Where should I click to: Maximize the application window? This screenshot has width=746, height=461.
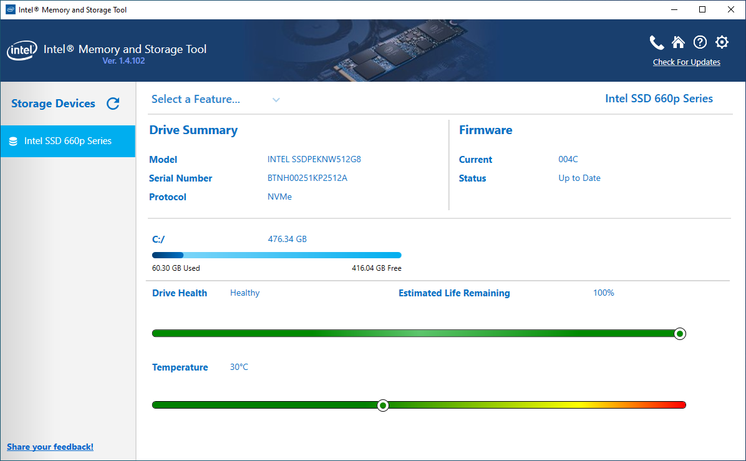pyautogui.click(x=702, y=9)
